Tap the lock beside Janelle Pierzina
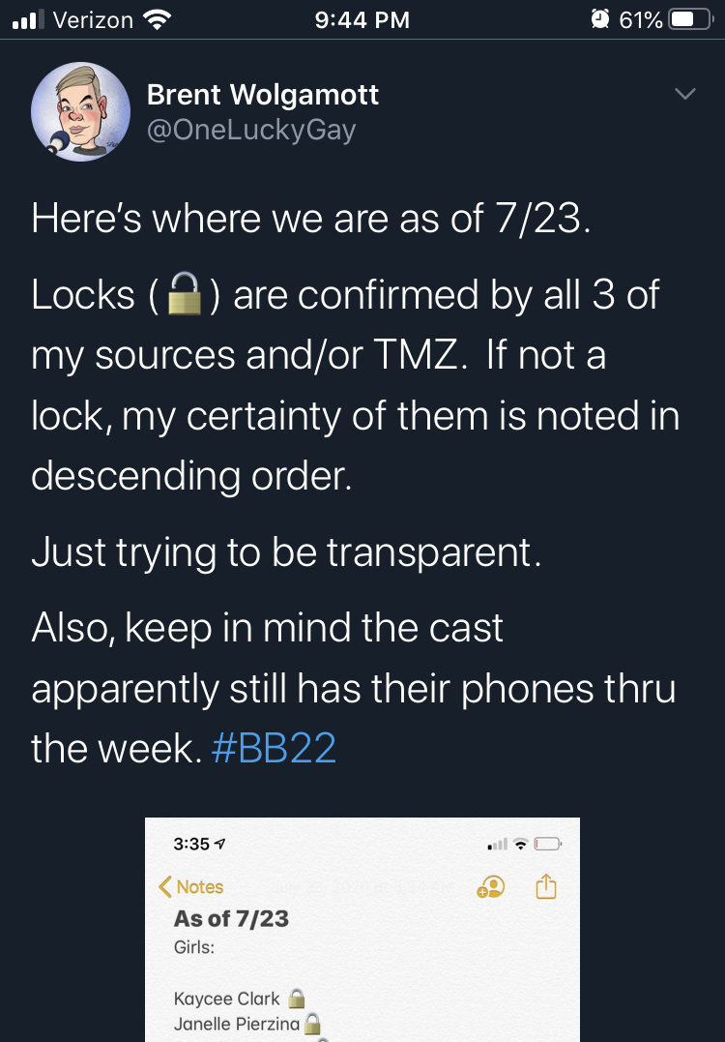725x1042 pixels. (x=312, y=1025)
